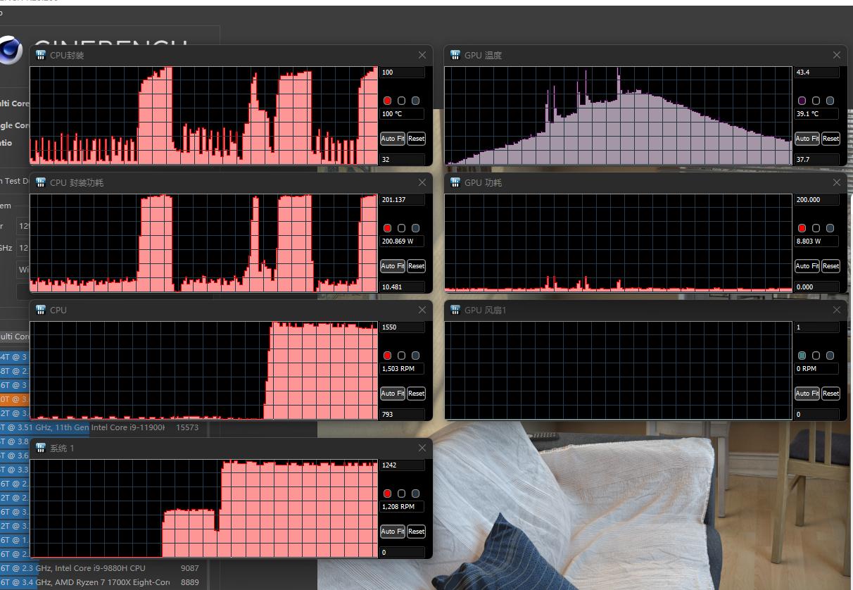Edit the minimum value field showing 10.481
Viewport: 853px width, 590px height.
click(x=402, y=287)
